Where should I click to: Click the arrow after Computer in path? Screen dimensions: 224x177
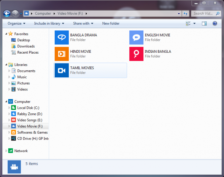tap(54, 13)
